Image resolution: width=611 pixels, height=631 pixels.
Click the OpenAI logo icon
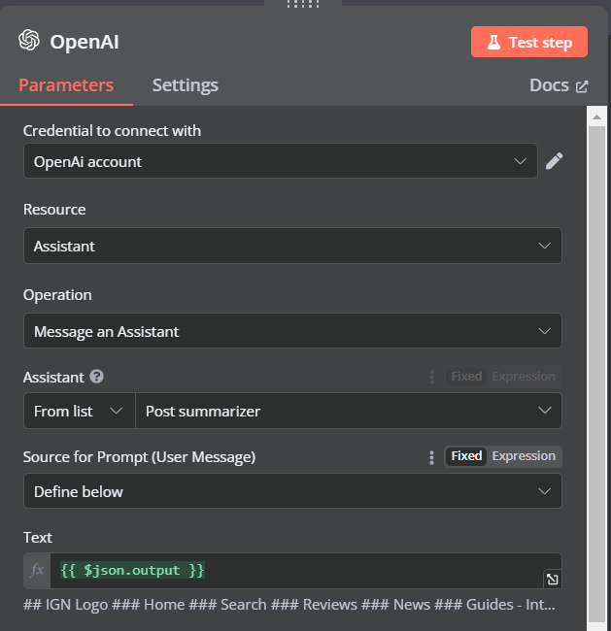click(x=29, y=40)
